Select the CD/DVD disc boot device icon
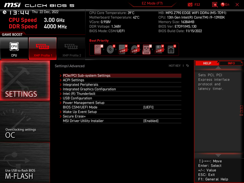This screenshot has width=244, height=183. click(x=110, y=49)
